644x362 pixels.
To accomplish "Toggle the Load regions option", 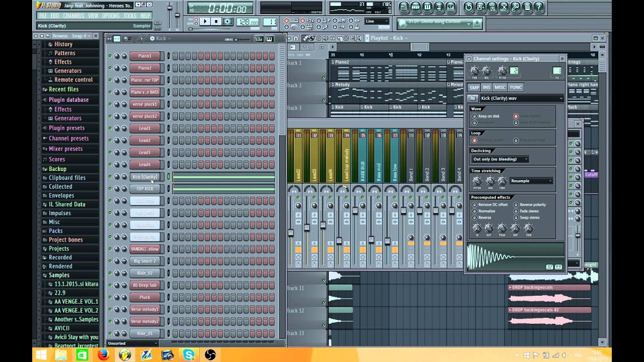I will coord(516,116).
